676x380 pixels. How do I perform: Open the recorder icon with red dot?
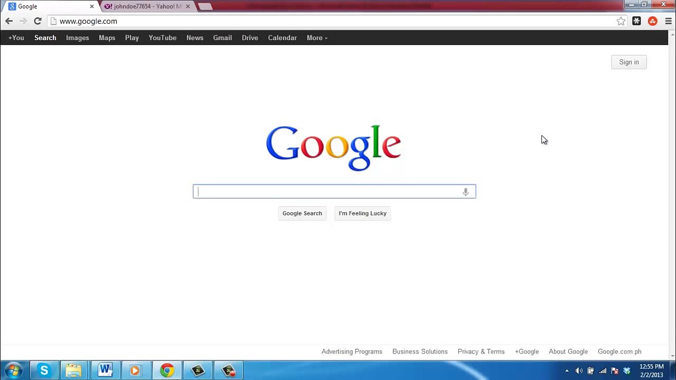click(229, 370)
